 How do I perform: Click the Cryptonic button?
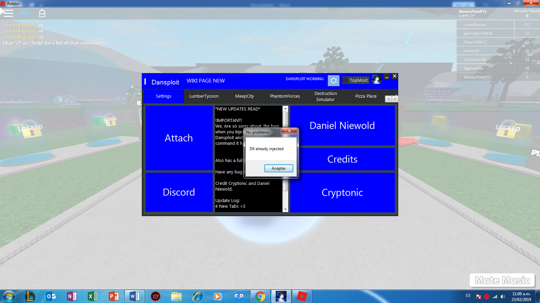[342, 193]
